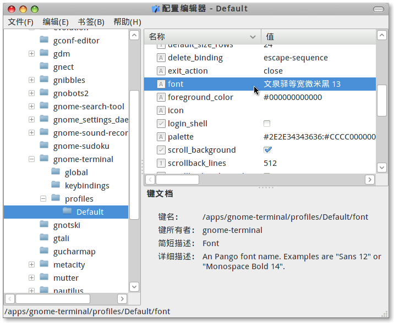Click the gtali folder icon

pos(44,237)
